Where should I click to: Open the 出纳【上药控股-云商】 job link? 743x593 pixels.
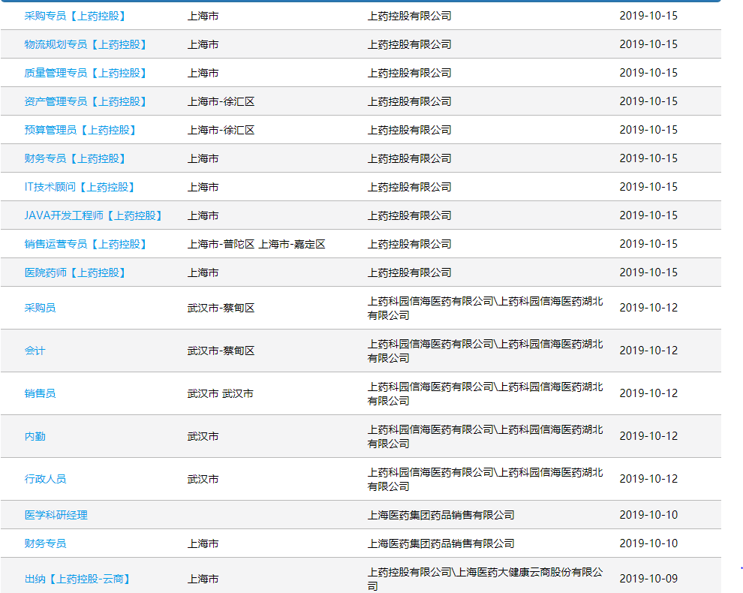click(x=78, y=579)
